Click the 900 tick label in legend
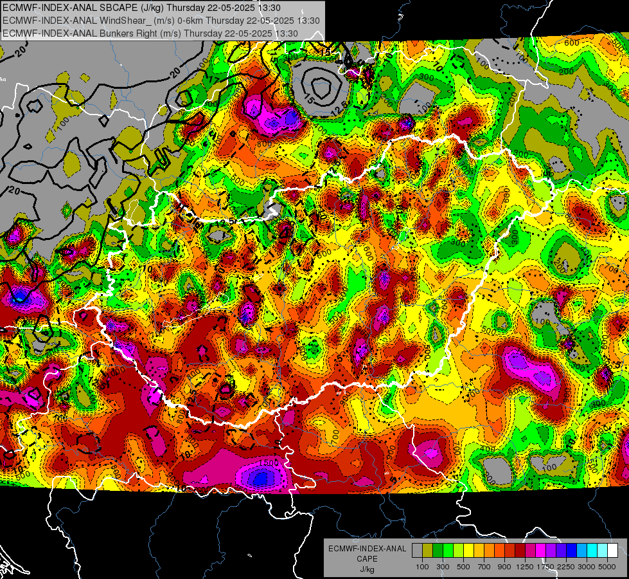This screenshot has width=629, height=579. point(504,567)
